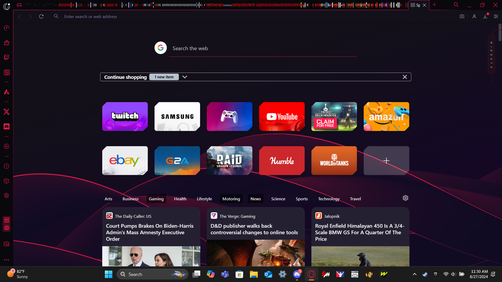Open GX Corner from the sidebar

[x=6, y=28]
